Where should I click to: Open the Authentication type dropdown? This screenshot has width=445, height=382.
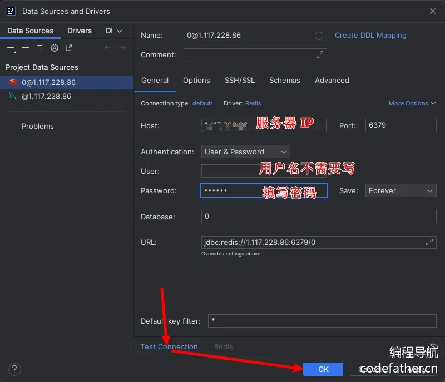point(245,152)
